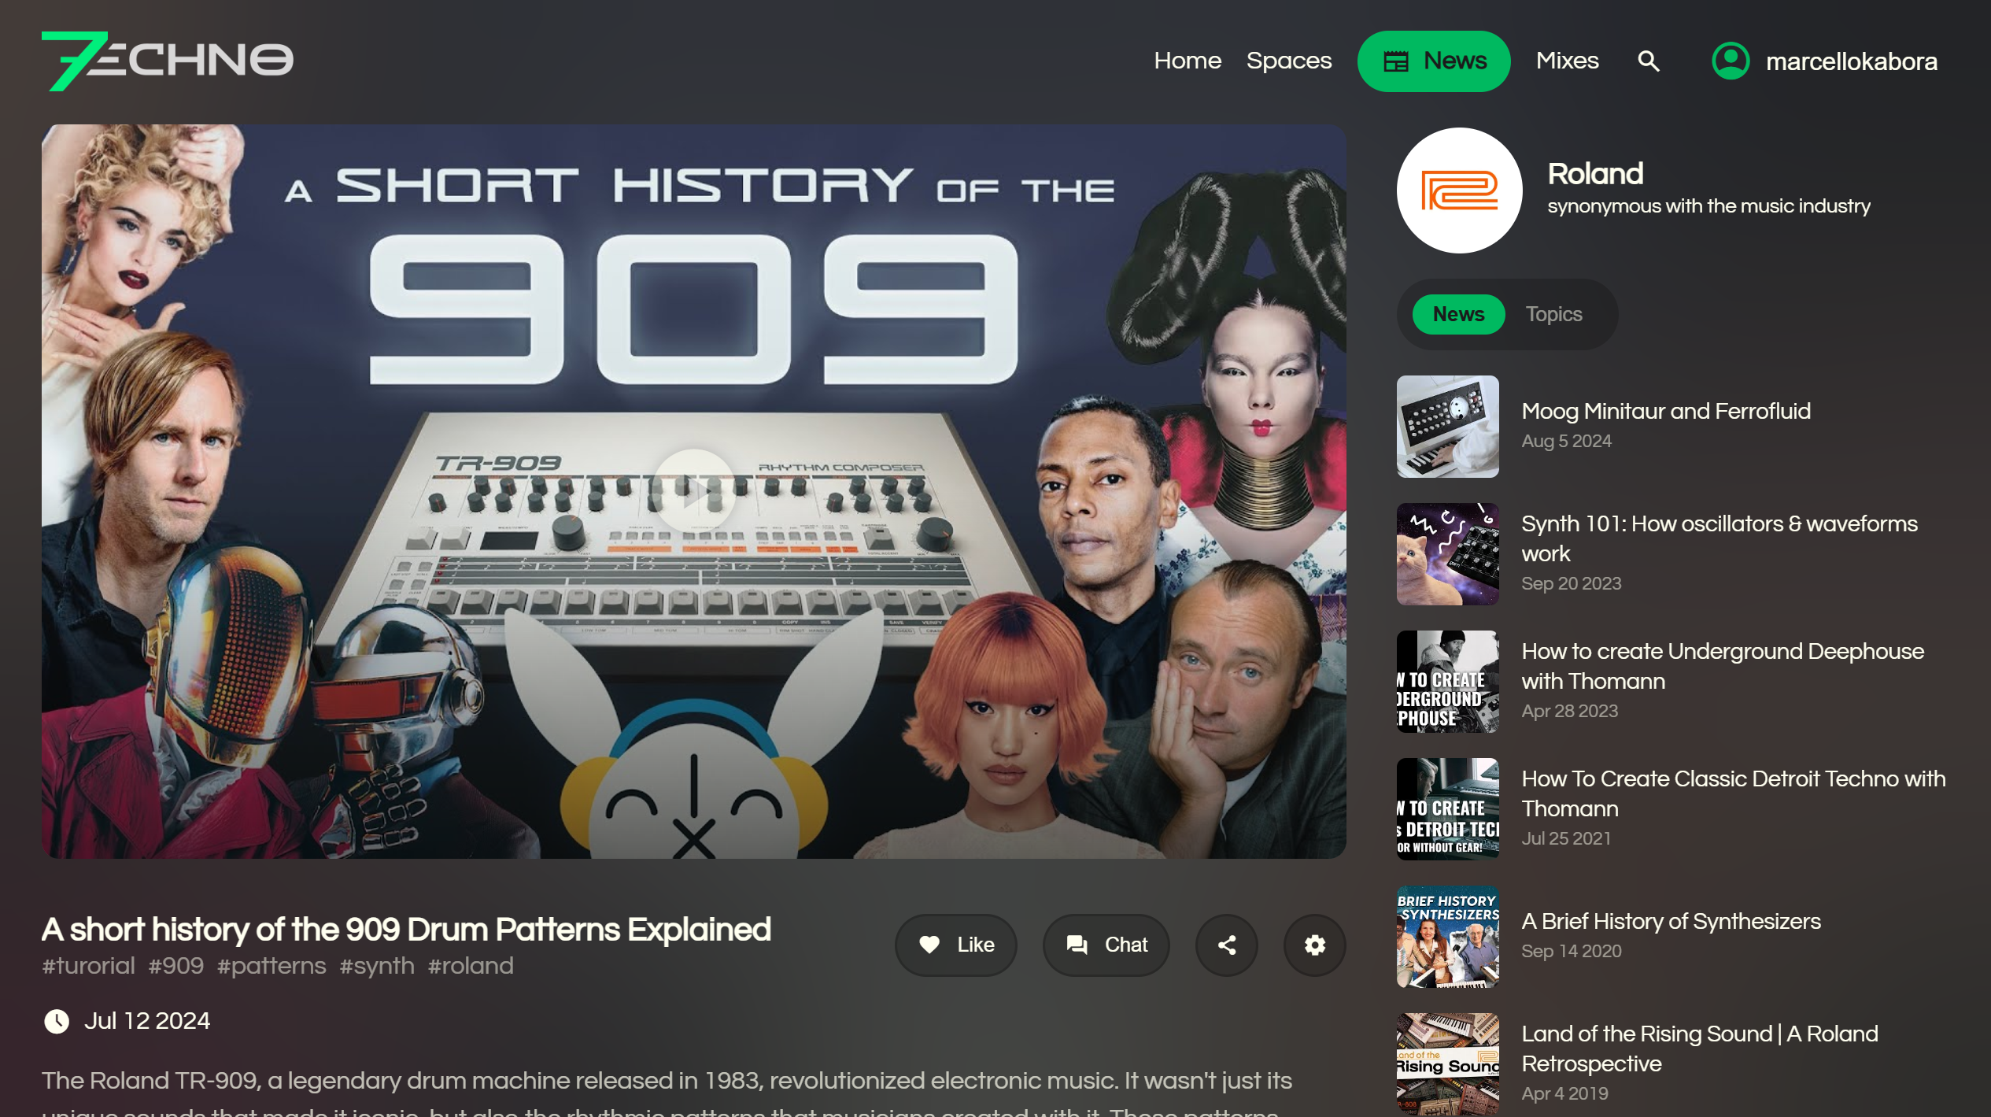Switch to the News sidebar tab
The height and width of the screenshot is (1117, 1991).
pyautogui.click(x=1458, y=314)
